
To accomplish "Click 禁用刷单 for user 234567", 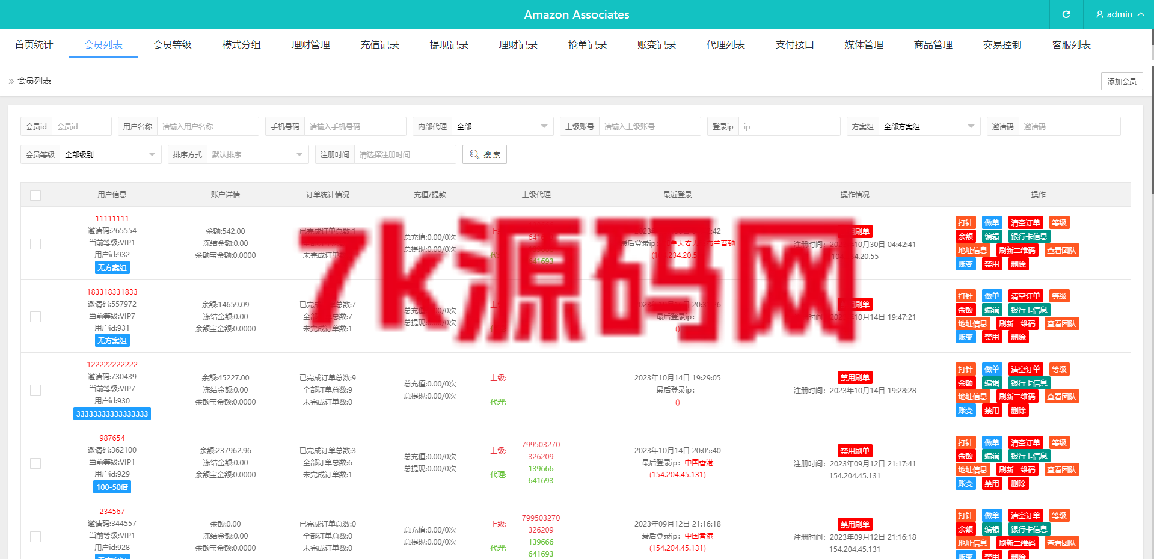I will click(855, 524).
